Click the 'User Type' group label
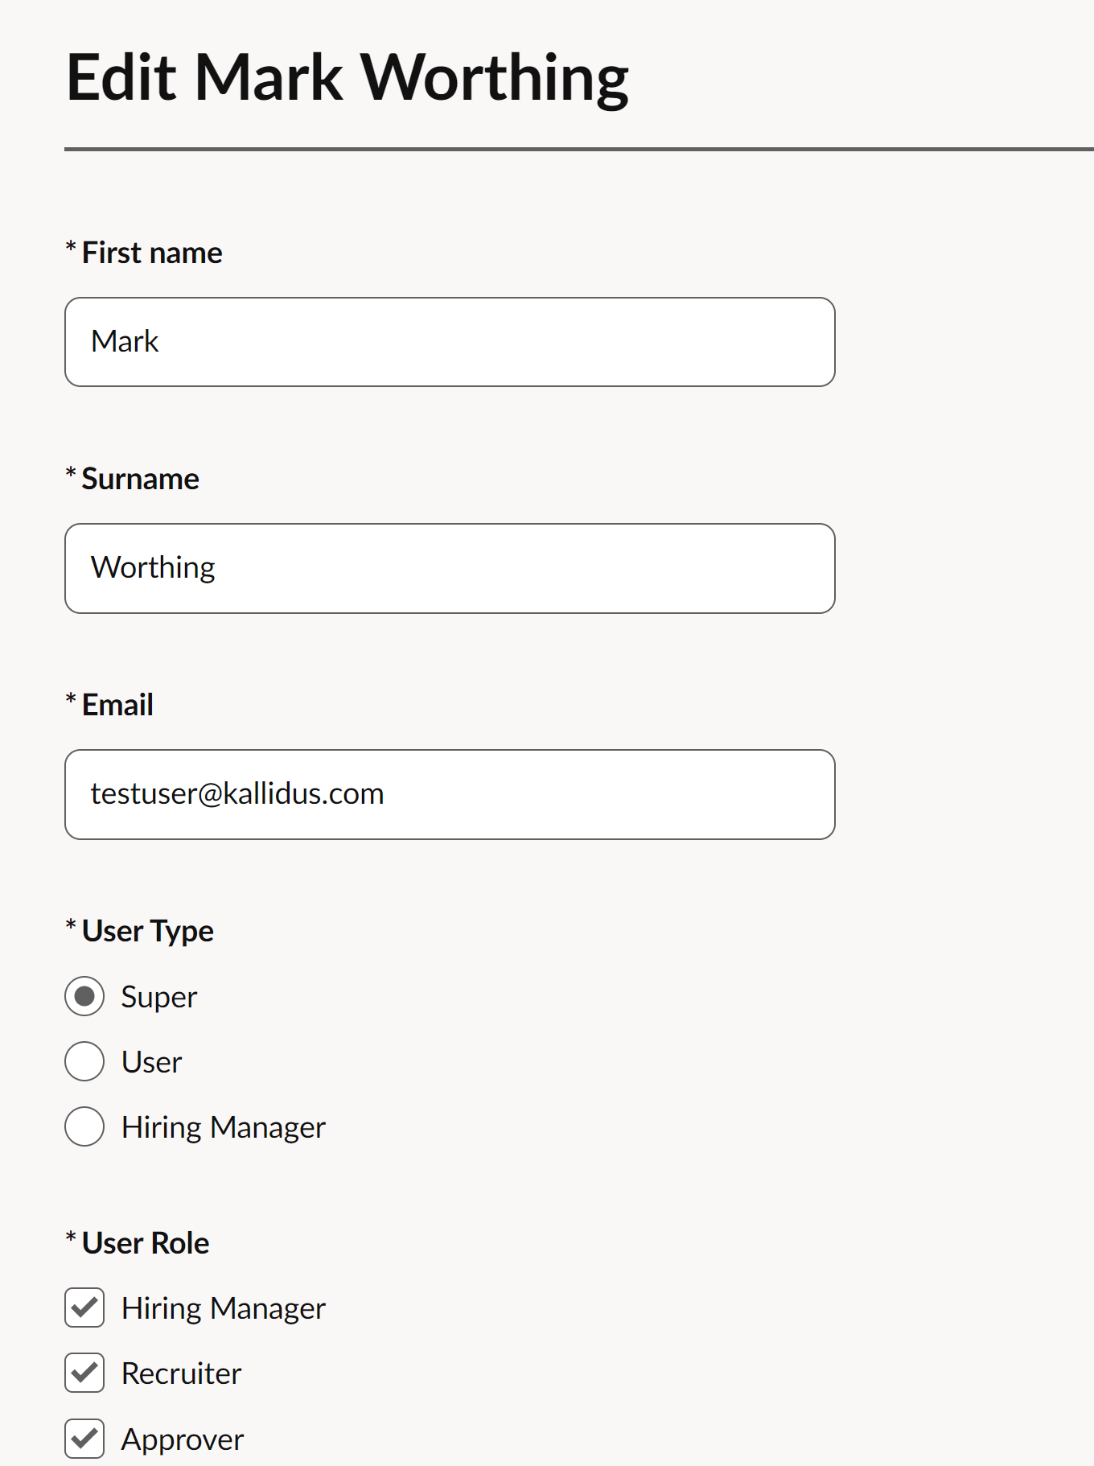This screenshot has height=1466, width=1094. tap(147, 931)
